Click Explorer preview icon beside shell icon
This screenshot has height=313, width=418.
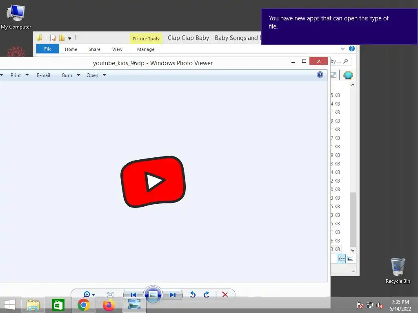334,75
